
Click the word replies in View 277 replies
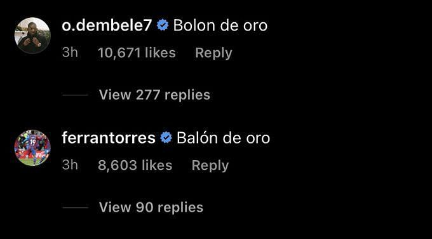(187, 95)
